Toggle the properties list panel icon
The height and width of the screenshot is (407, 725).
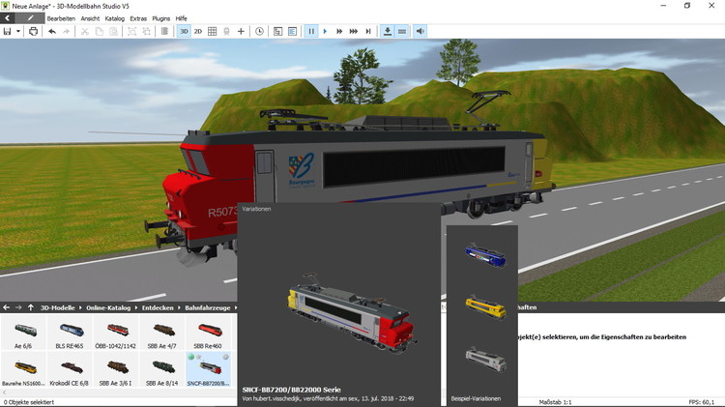point(292,32)
